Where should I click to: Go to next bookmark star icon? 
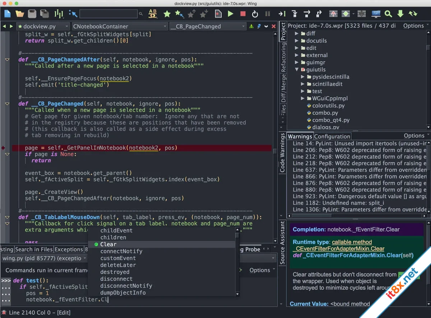[x=204, y=14]
